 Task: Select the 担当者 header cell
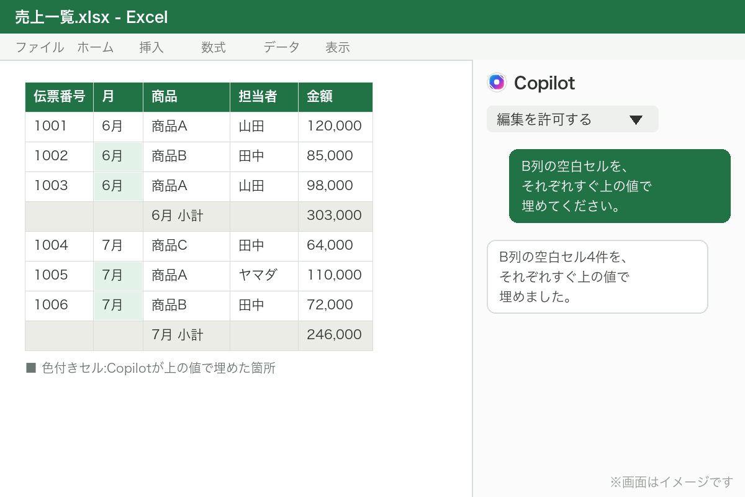[264, 97]
